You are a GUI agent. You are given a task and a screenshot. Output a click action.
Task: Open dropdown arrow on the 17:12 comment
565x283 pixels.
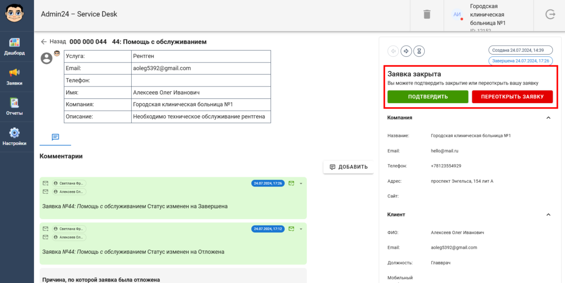pyautogui.click(x=301, y=229)
